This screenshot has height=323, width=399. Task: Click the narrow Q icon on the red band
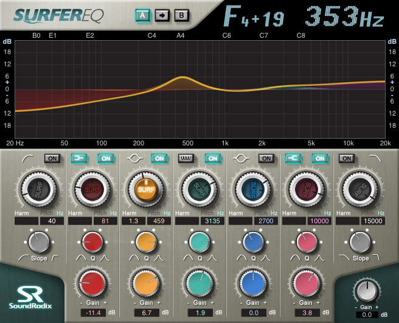[x=105, y=259]
